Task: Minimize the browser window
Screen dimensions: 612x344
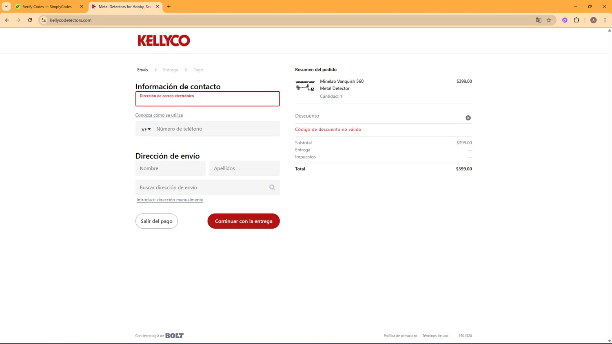Action: coord(575,7)
